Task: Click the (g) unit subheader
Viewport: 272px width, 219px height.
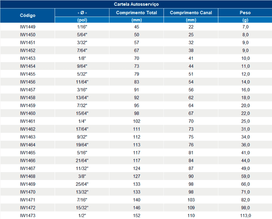Action: pyautogui.click(x=245, y=20)
